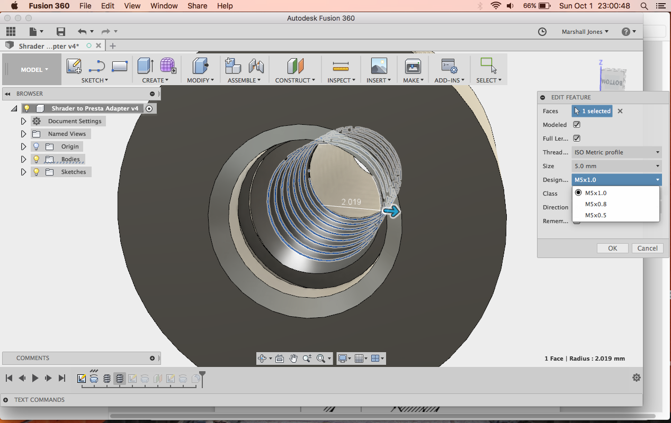Expand the Origin folder
Viewport: 671px width, 423px height.
coord(23,146)
